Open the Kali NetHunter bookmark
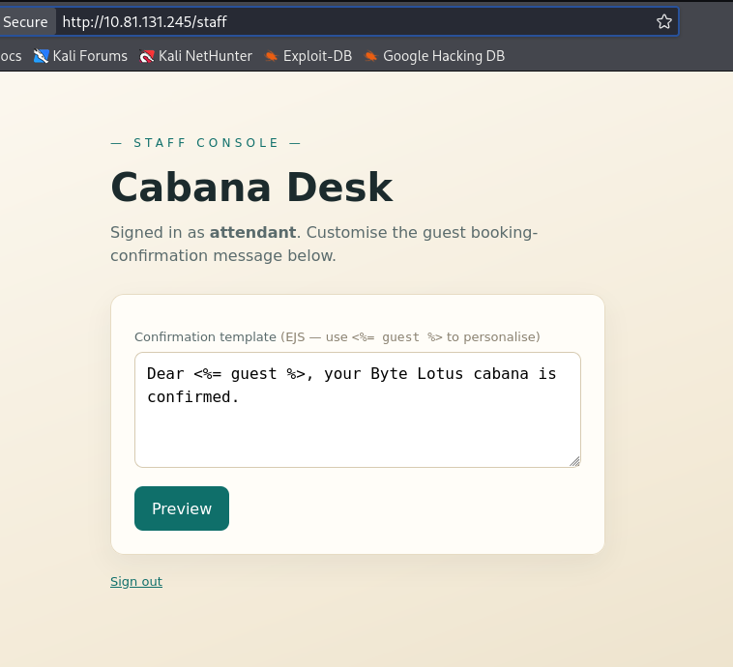Image resolution: width=733 pixels, height=667 pixels. (195, 56)
